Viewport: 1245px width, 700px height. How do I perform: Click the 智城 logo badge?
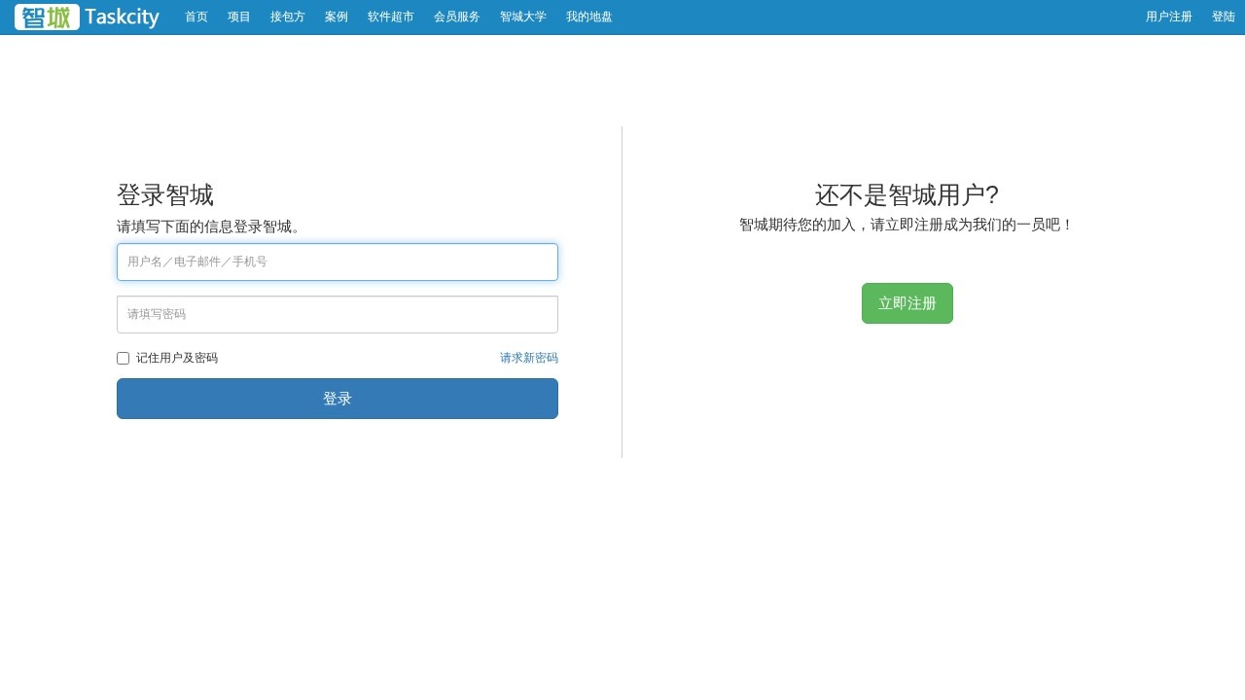(x=47, y=17)
